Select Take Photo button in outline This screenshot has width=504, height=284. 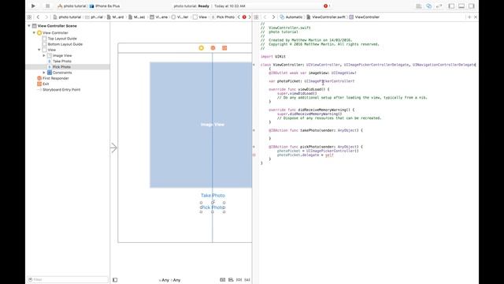[x=60, y=62]
